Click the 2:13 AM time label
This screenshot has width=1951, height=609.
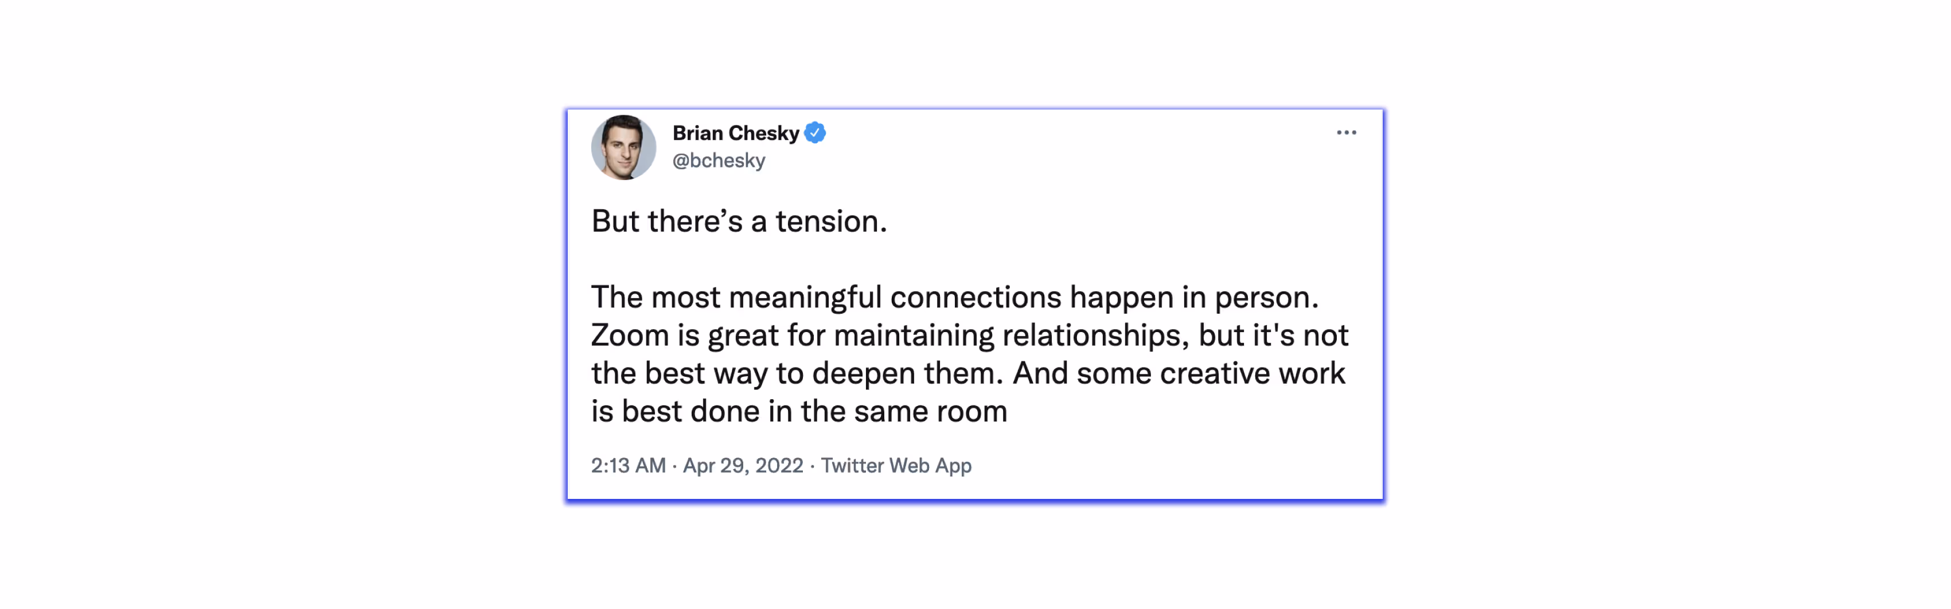(x=628, y=466)
